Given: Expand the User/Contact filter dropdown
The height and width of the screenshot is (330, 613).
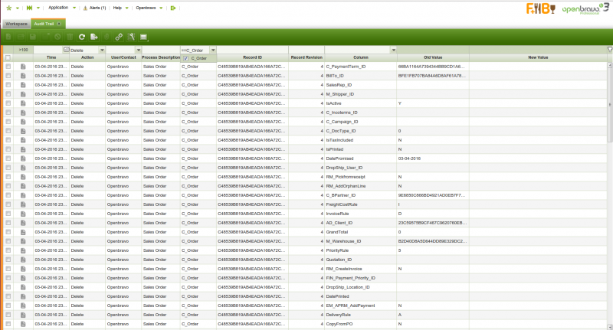Looking at the screenshot, I should [138, 50].
